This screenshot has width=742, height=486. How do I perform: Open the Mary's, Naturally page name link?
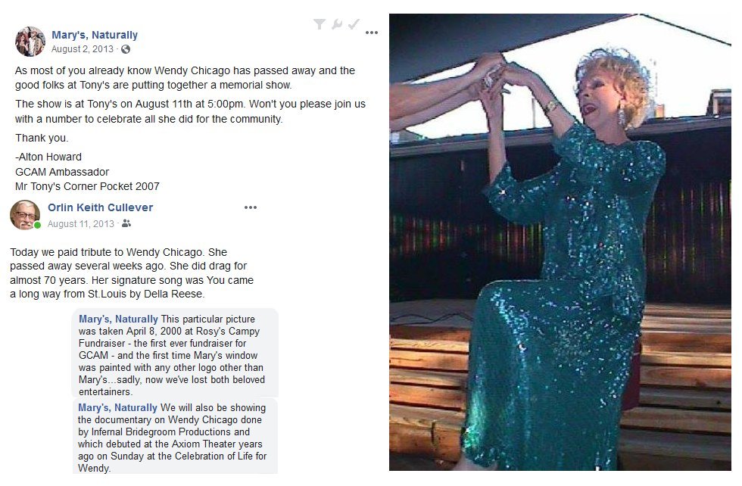[95, 35]
